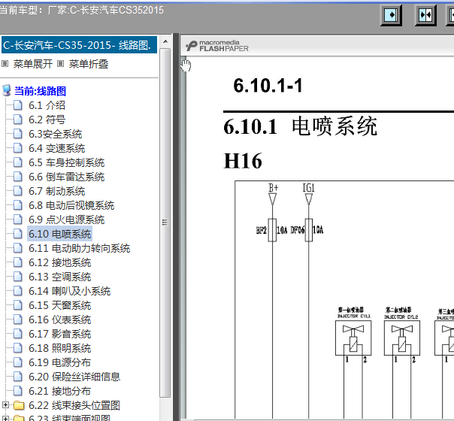Open 6.20 保险丝详细信息 entry
Screen dimensions: 454x421
(x=74, y=377)
